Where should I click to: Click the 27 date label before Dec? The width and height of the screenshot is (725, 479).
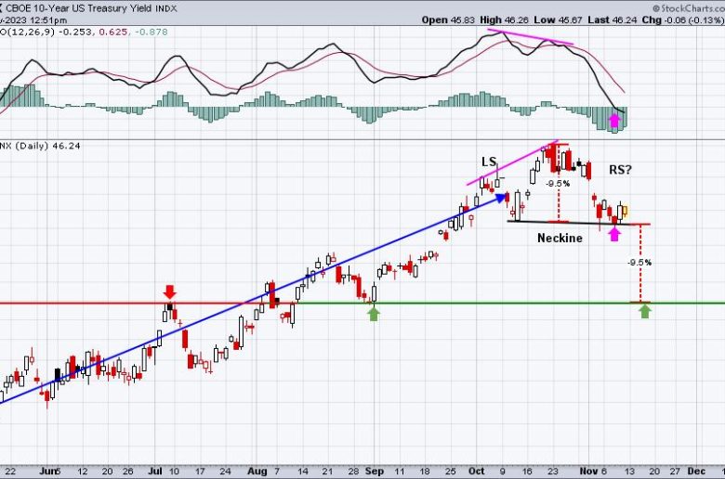675,472
